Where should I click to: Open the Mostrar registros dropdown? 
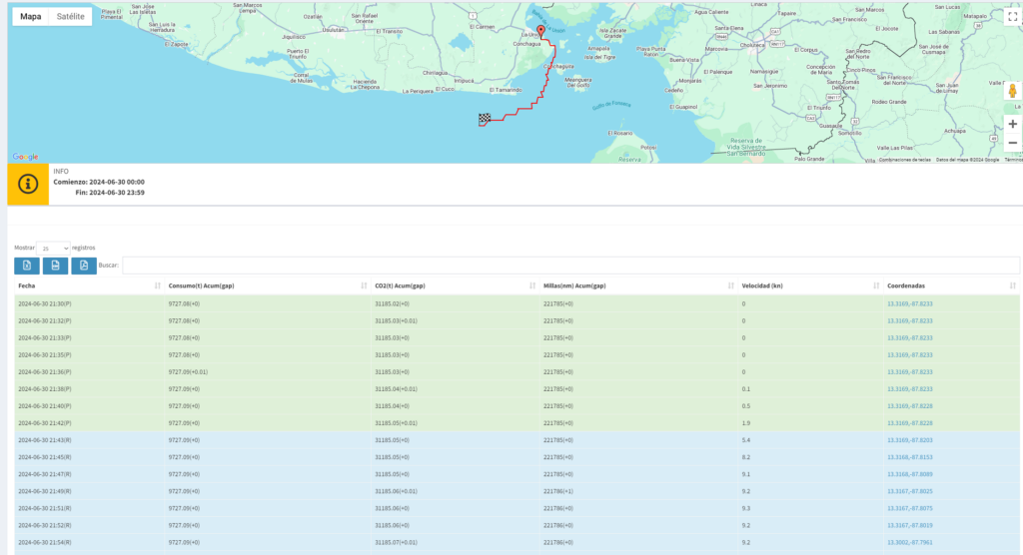(x=53, y=248)
